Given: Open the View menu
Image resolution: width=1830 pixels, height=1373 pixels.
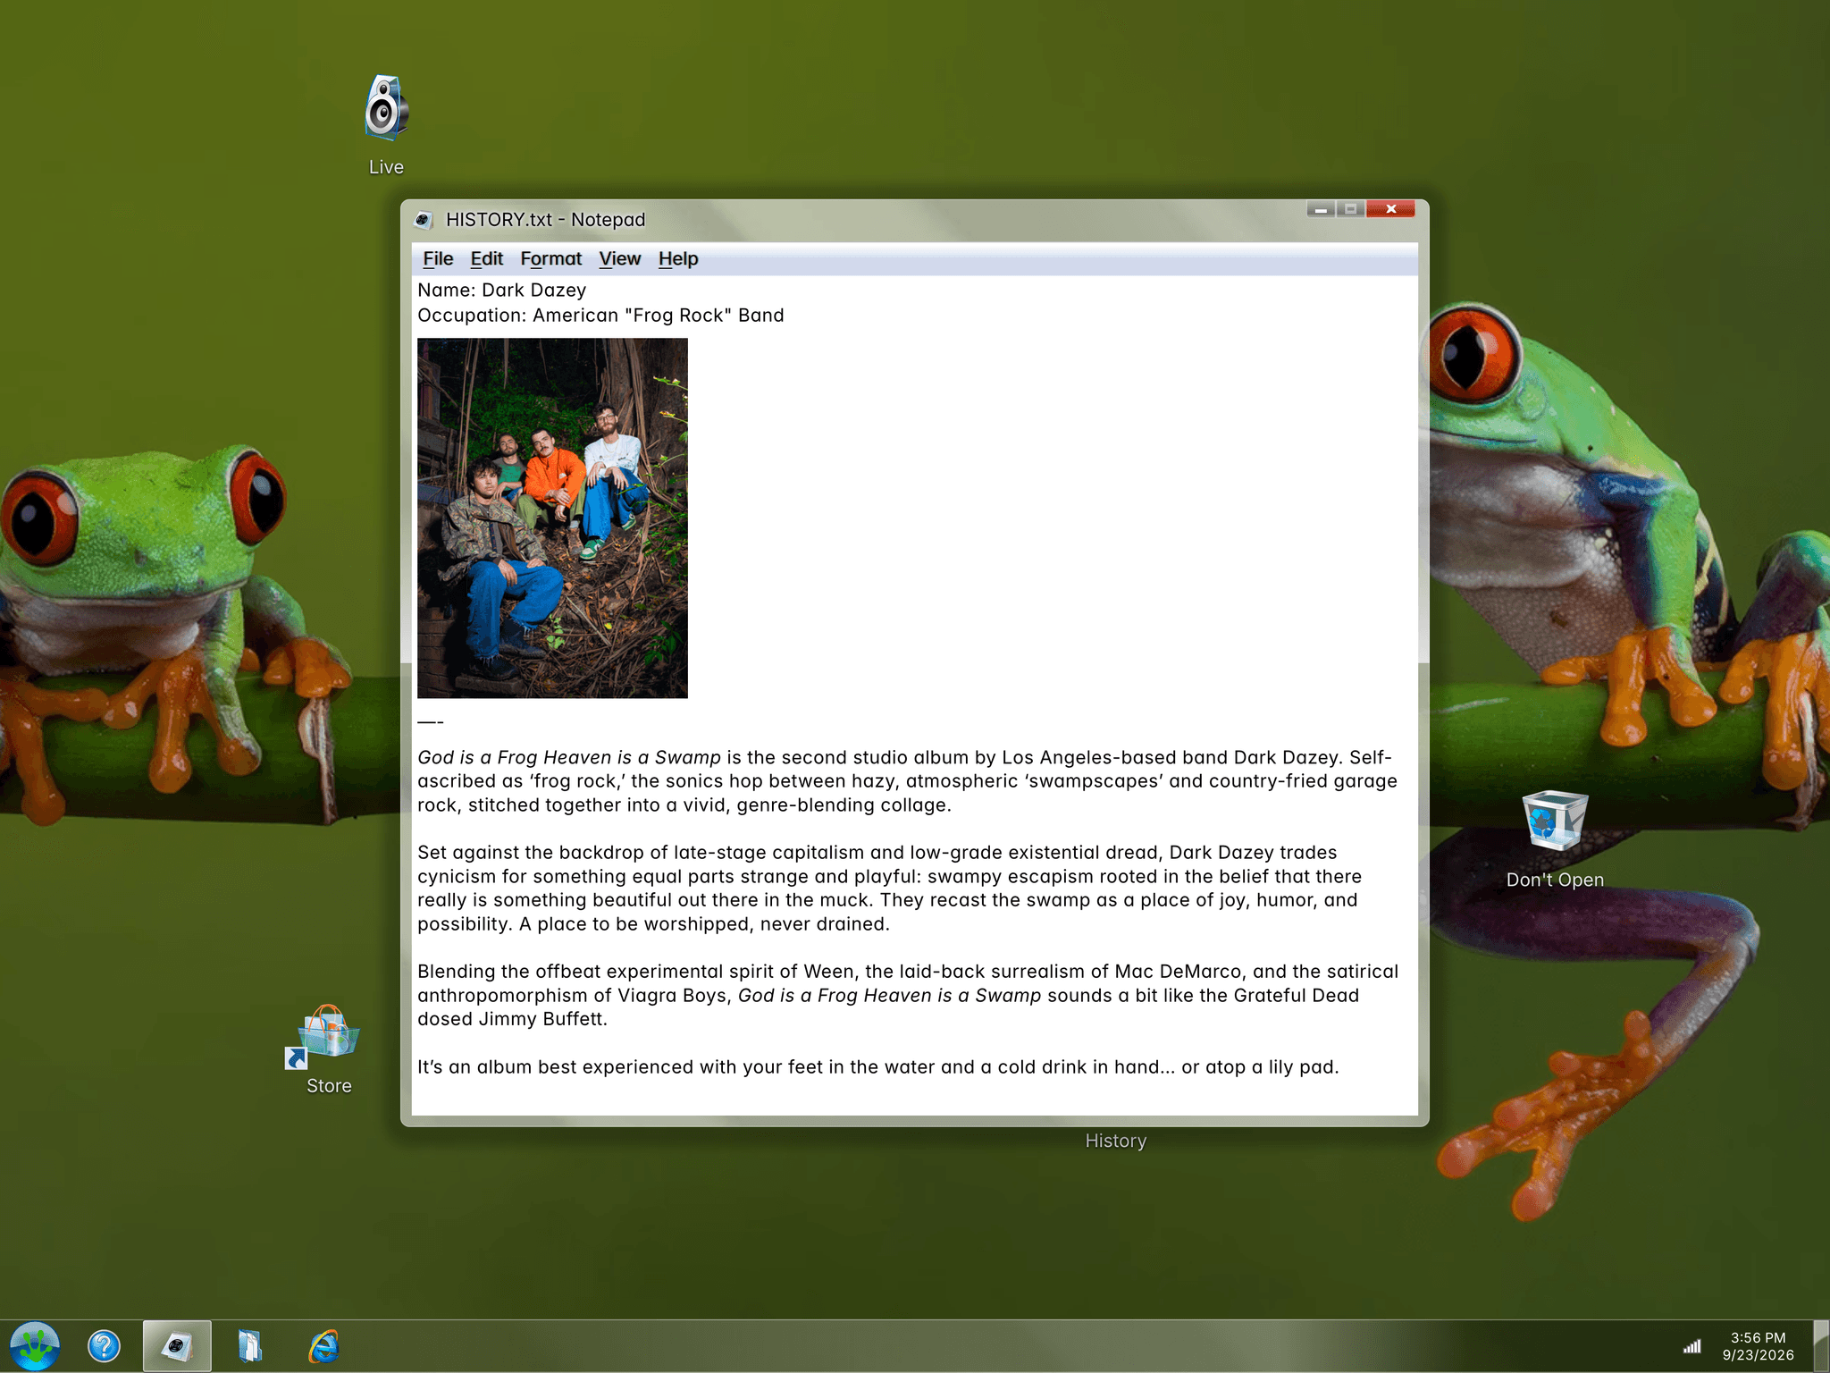Looking at the screenshot, I should click(620, 259).
